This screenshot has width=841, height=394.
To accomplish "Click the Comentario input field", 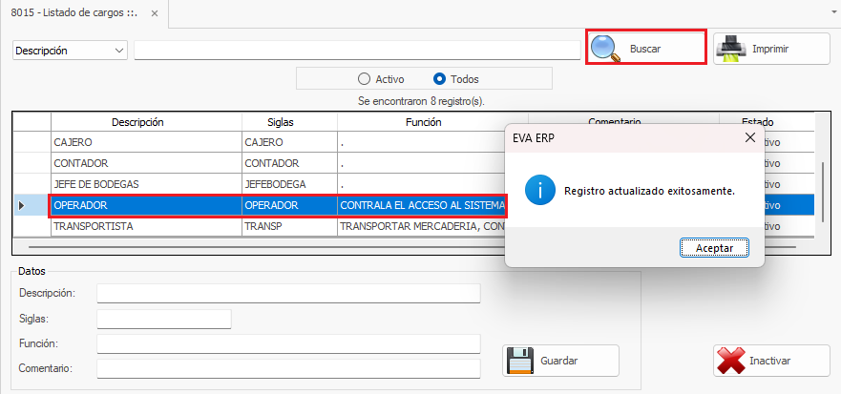I will (x=288, y=368).
